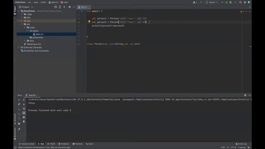
Task: Click the Stop icon in the top toolbar
Action: click(x=235, y=2)
